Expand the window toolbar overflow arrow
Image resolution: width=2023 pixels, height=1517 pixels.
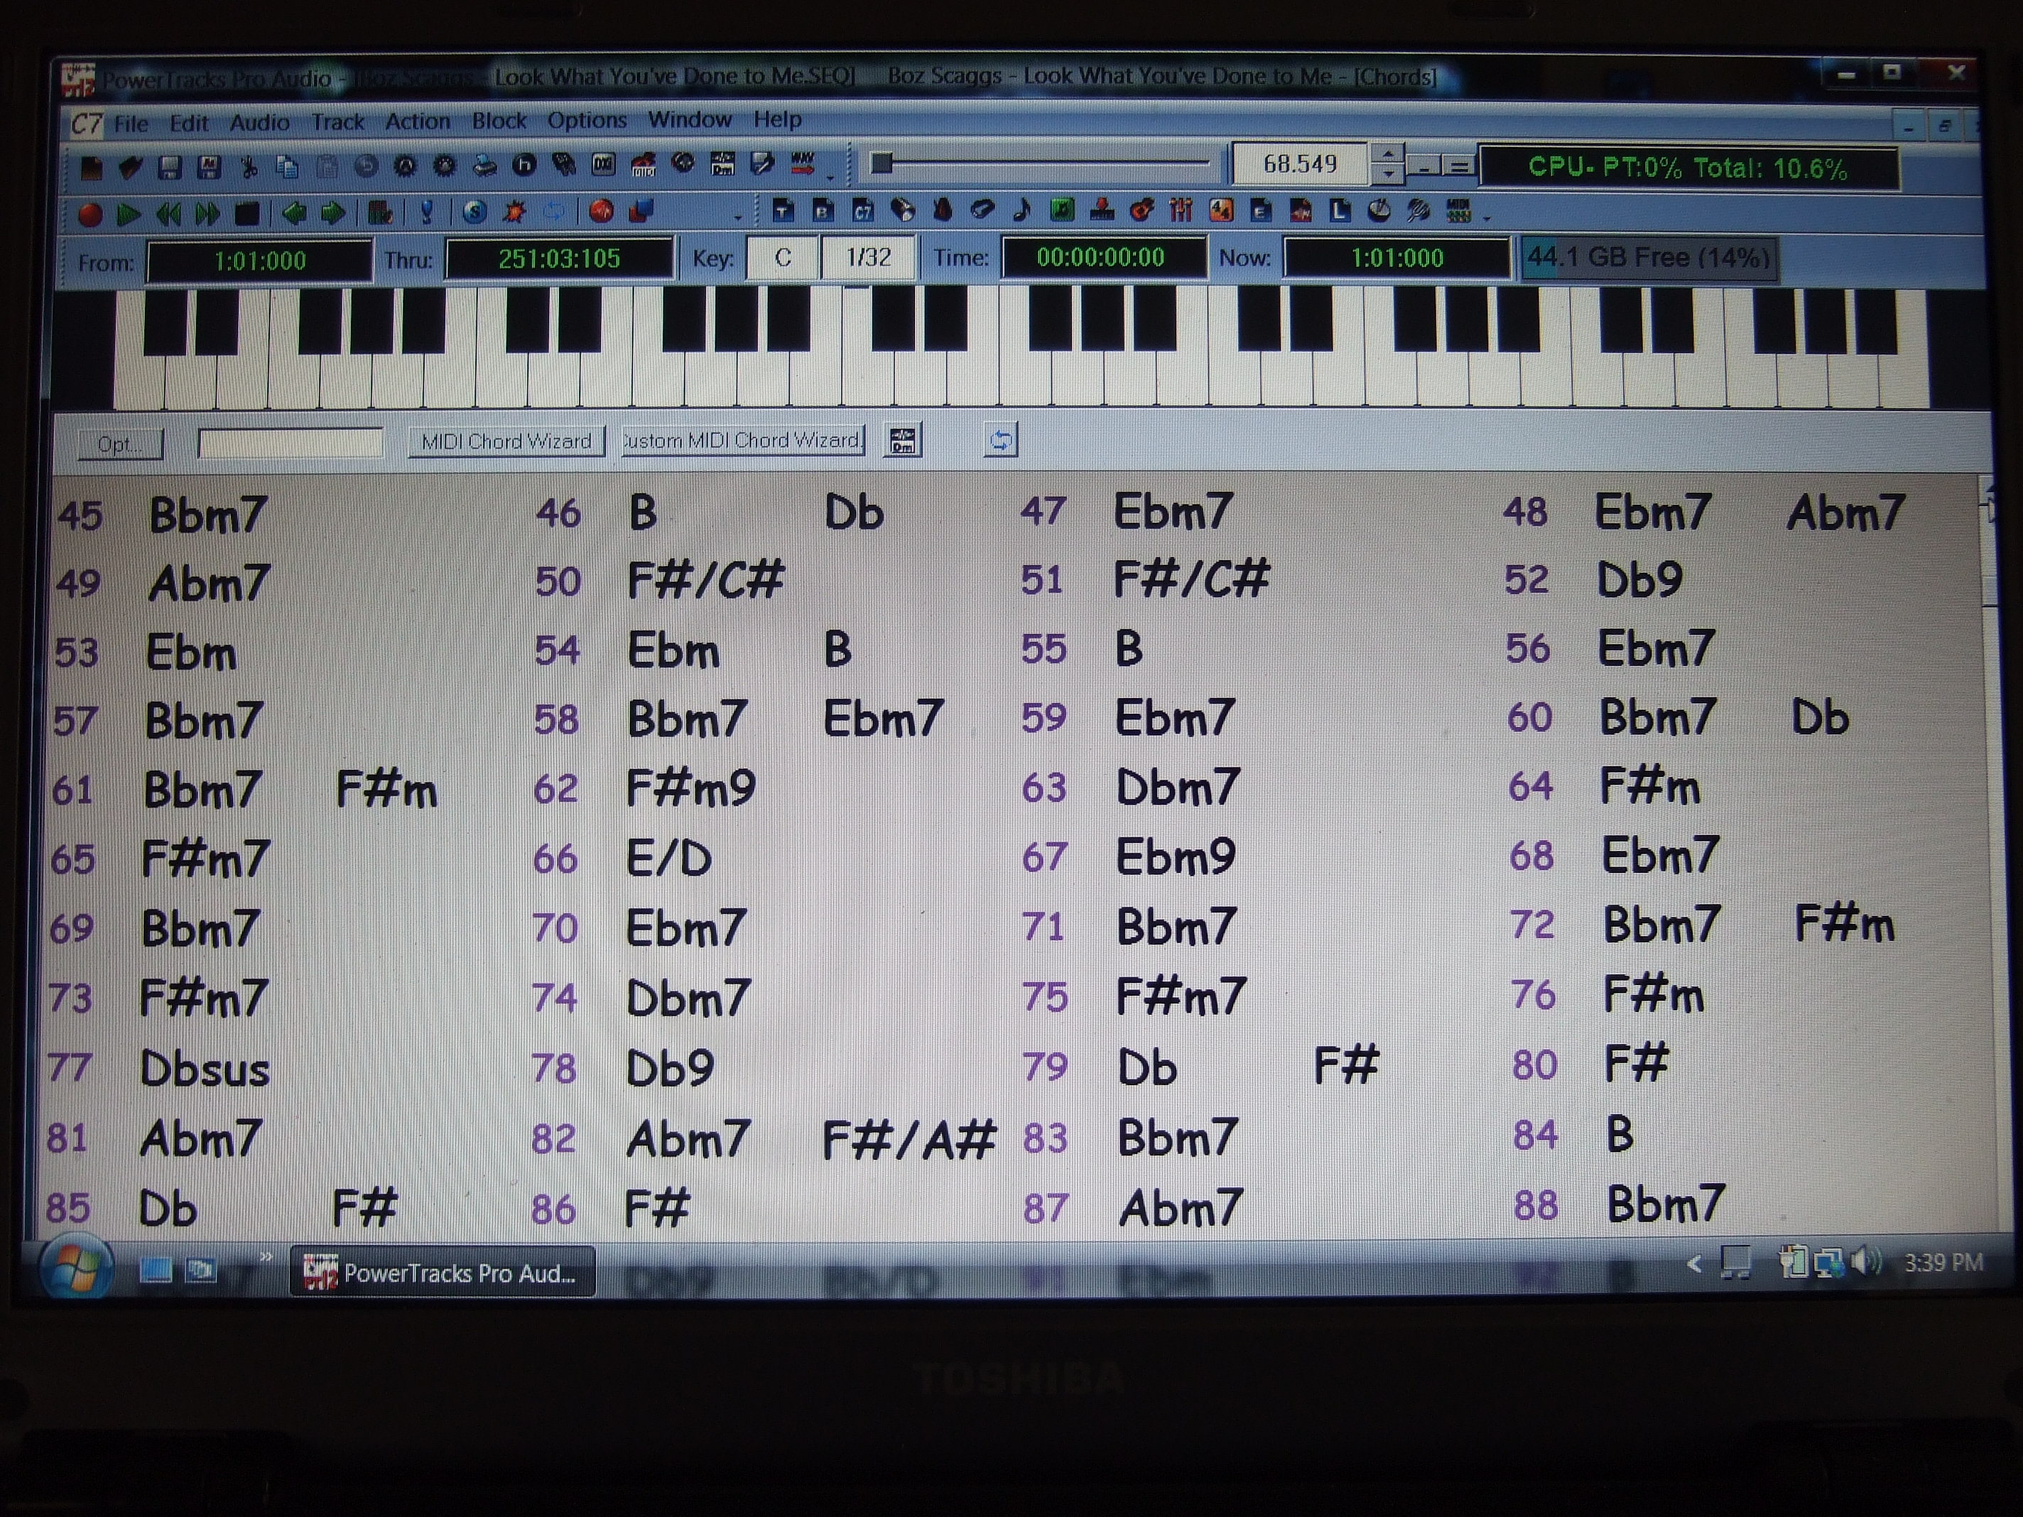[x=1487, y=219]
